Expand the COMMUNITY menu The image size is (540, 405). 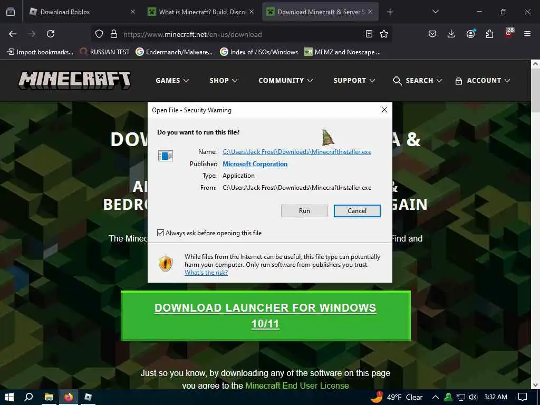tap(285, 80)
